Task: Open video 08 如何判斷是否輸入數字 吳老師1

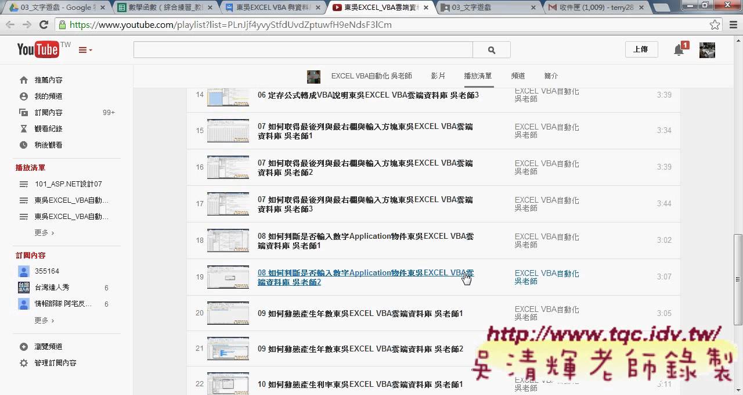Action: click(x=366, y=241)
